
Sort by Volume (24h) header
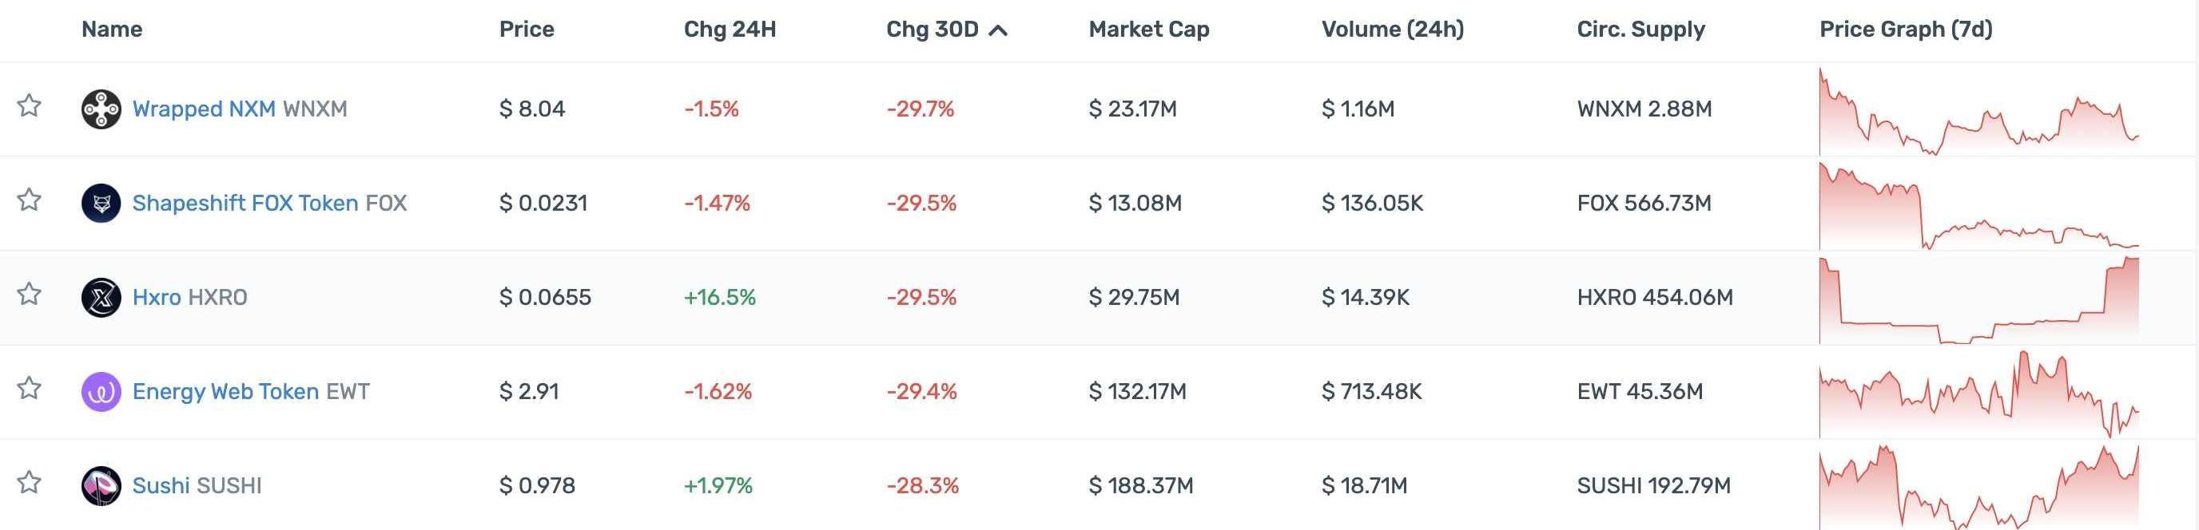[x=1391, y=30]
